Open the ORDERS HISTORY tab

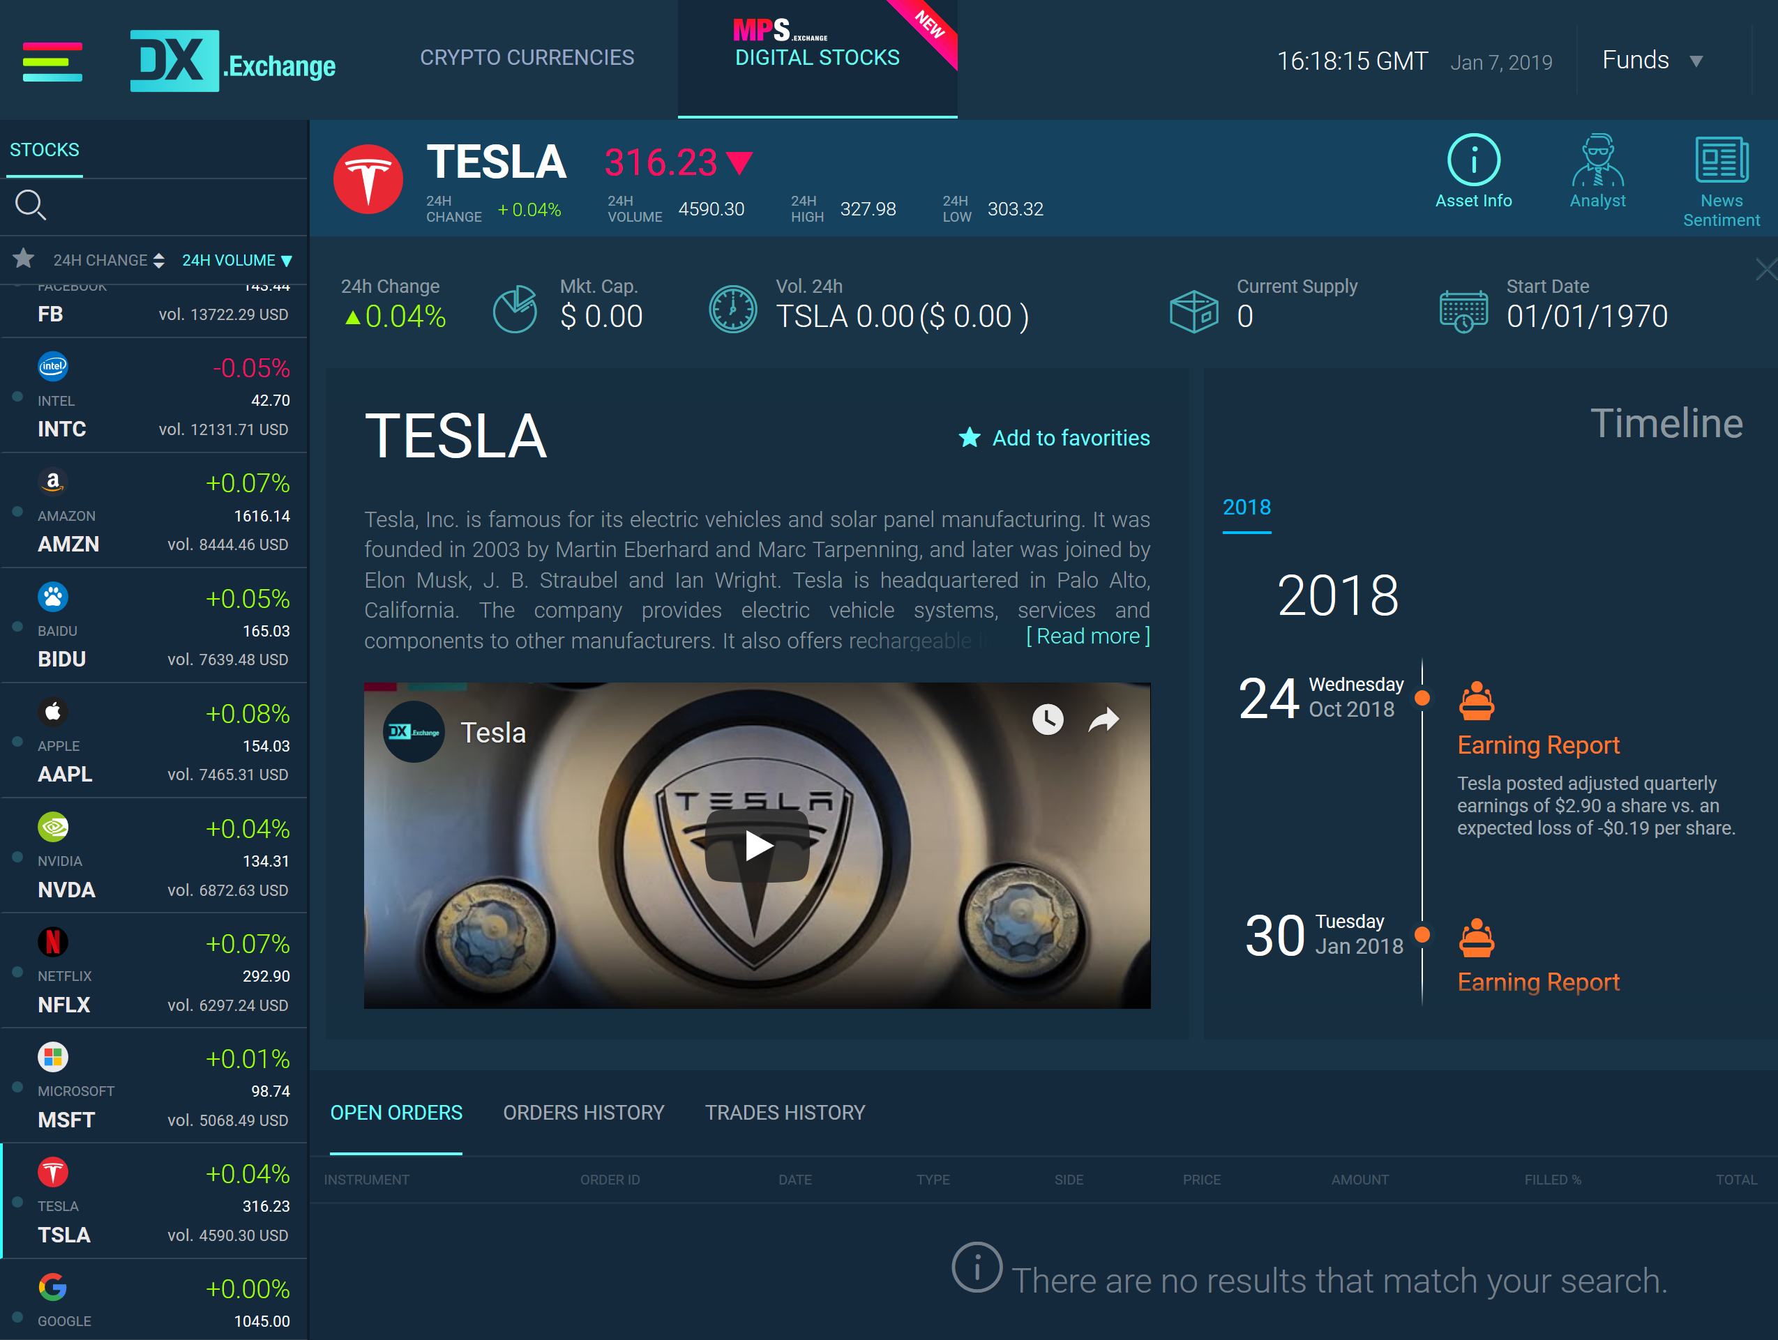pos(584,1113)
